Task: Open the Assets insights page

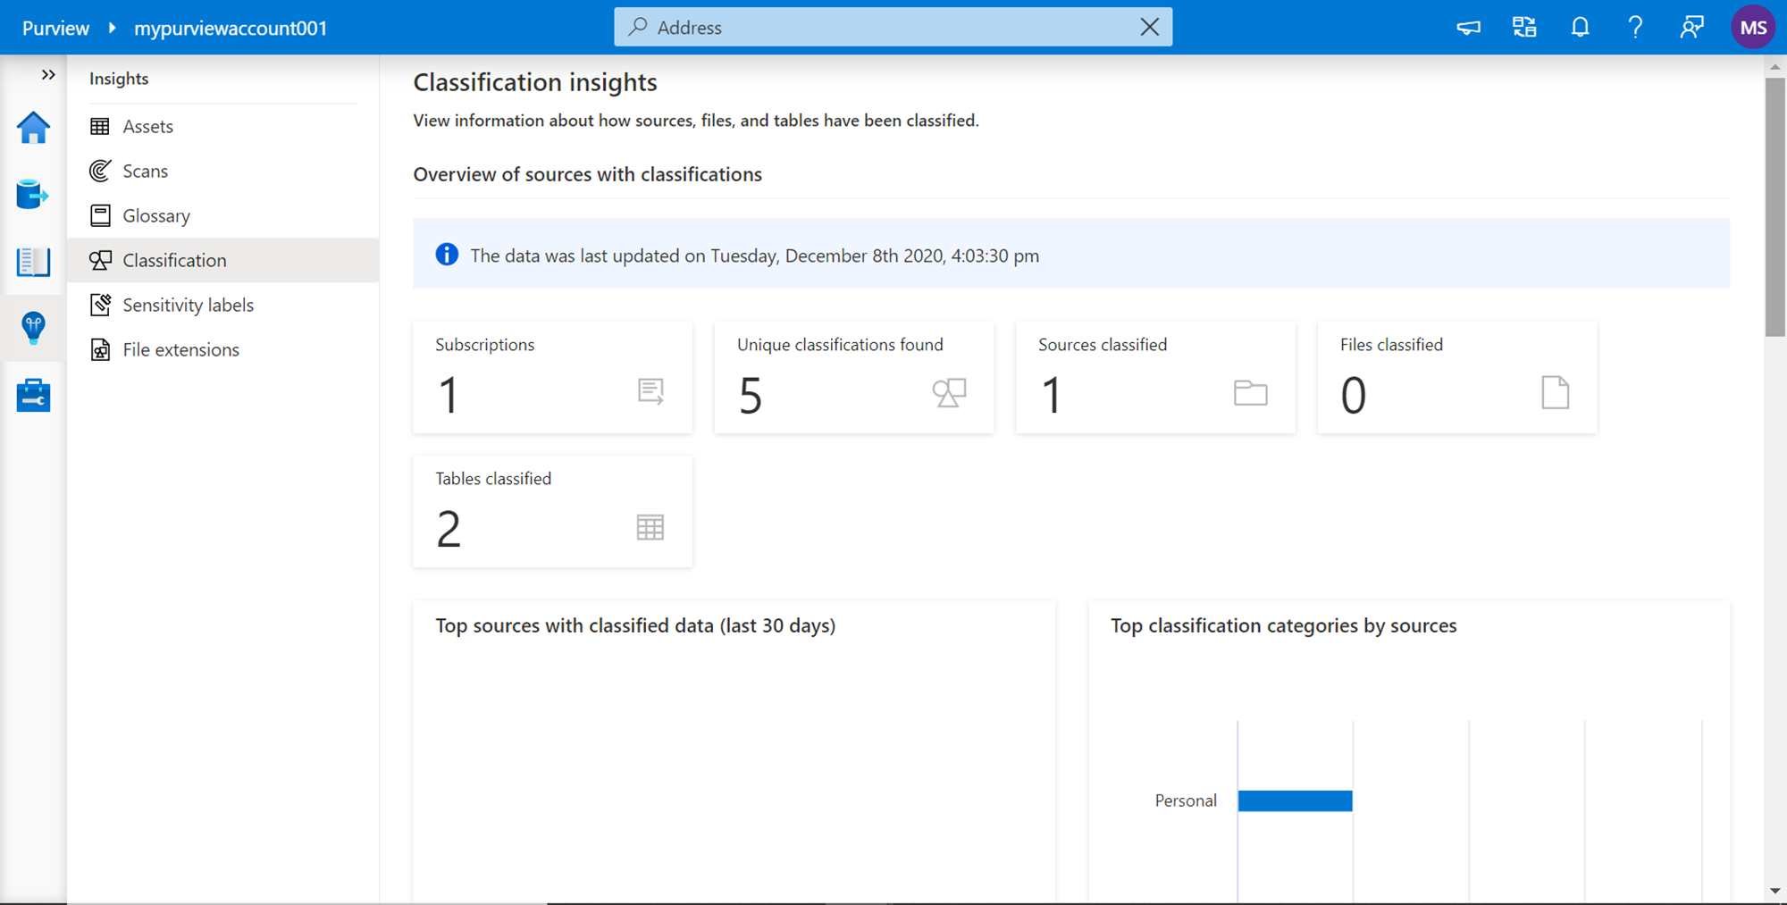Action: click(147, 127)
